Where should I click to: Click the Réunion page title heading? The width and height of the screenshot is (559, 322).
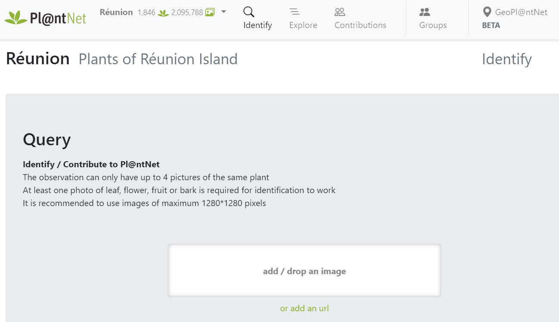click(38, 59)
